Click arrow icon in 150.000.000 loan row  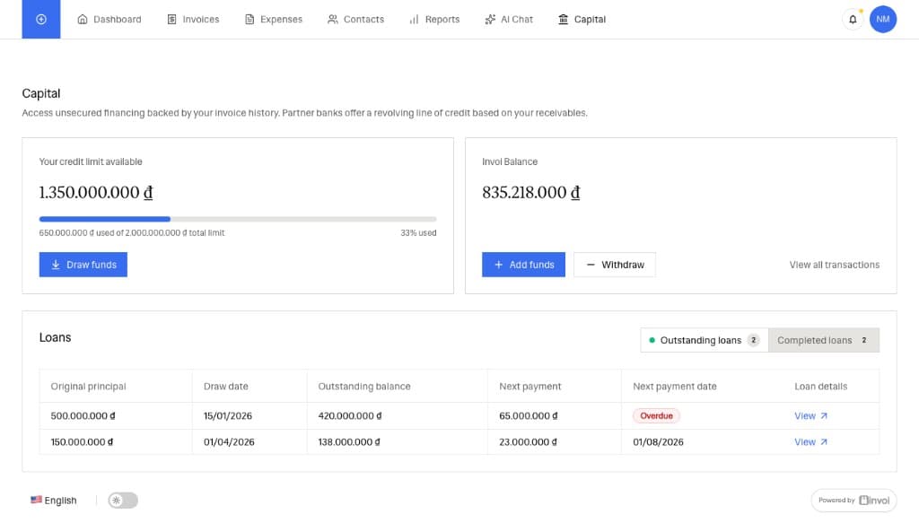[824, 442]
